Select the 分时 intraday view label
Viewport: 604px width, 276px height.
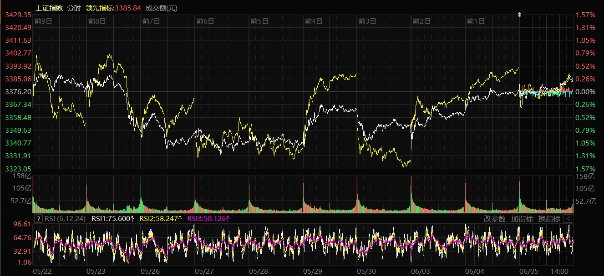(74, 8)
